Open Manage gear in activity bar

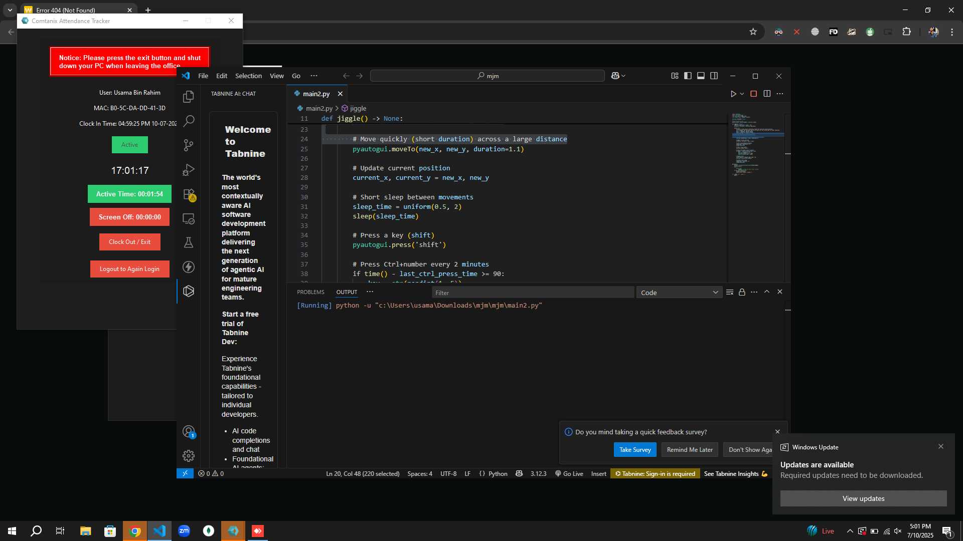[189, 456]
